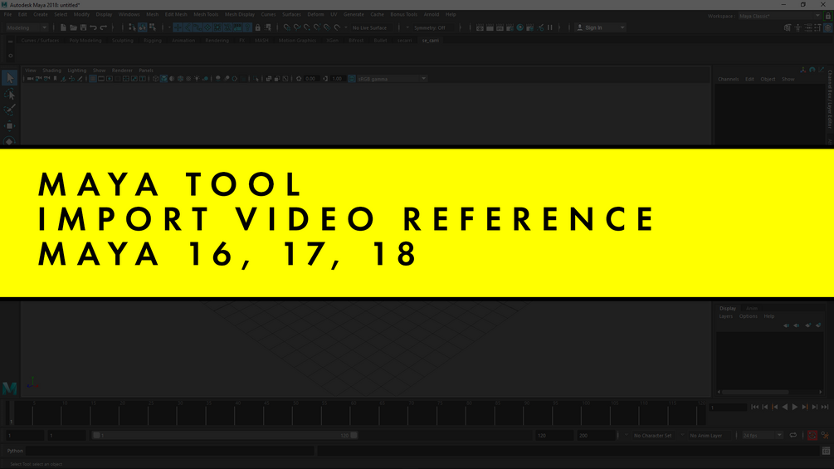Click the camera select icon in panel toolbar
This screenshot has width=834, height=469.
coord(30,79)
